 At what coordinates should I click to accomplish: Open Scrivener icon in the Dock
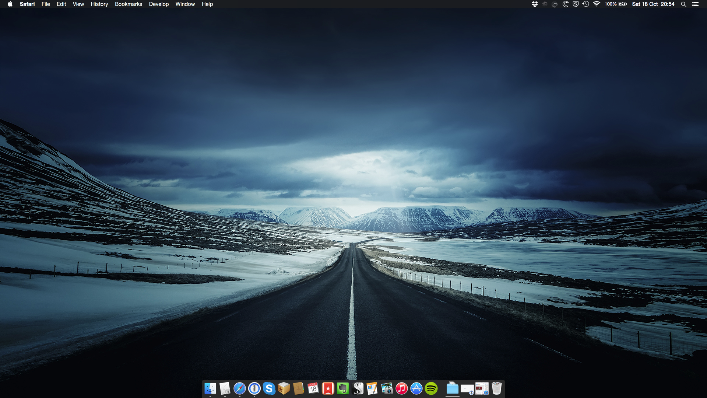358,388
